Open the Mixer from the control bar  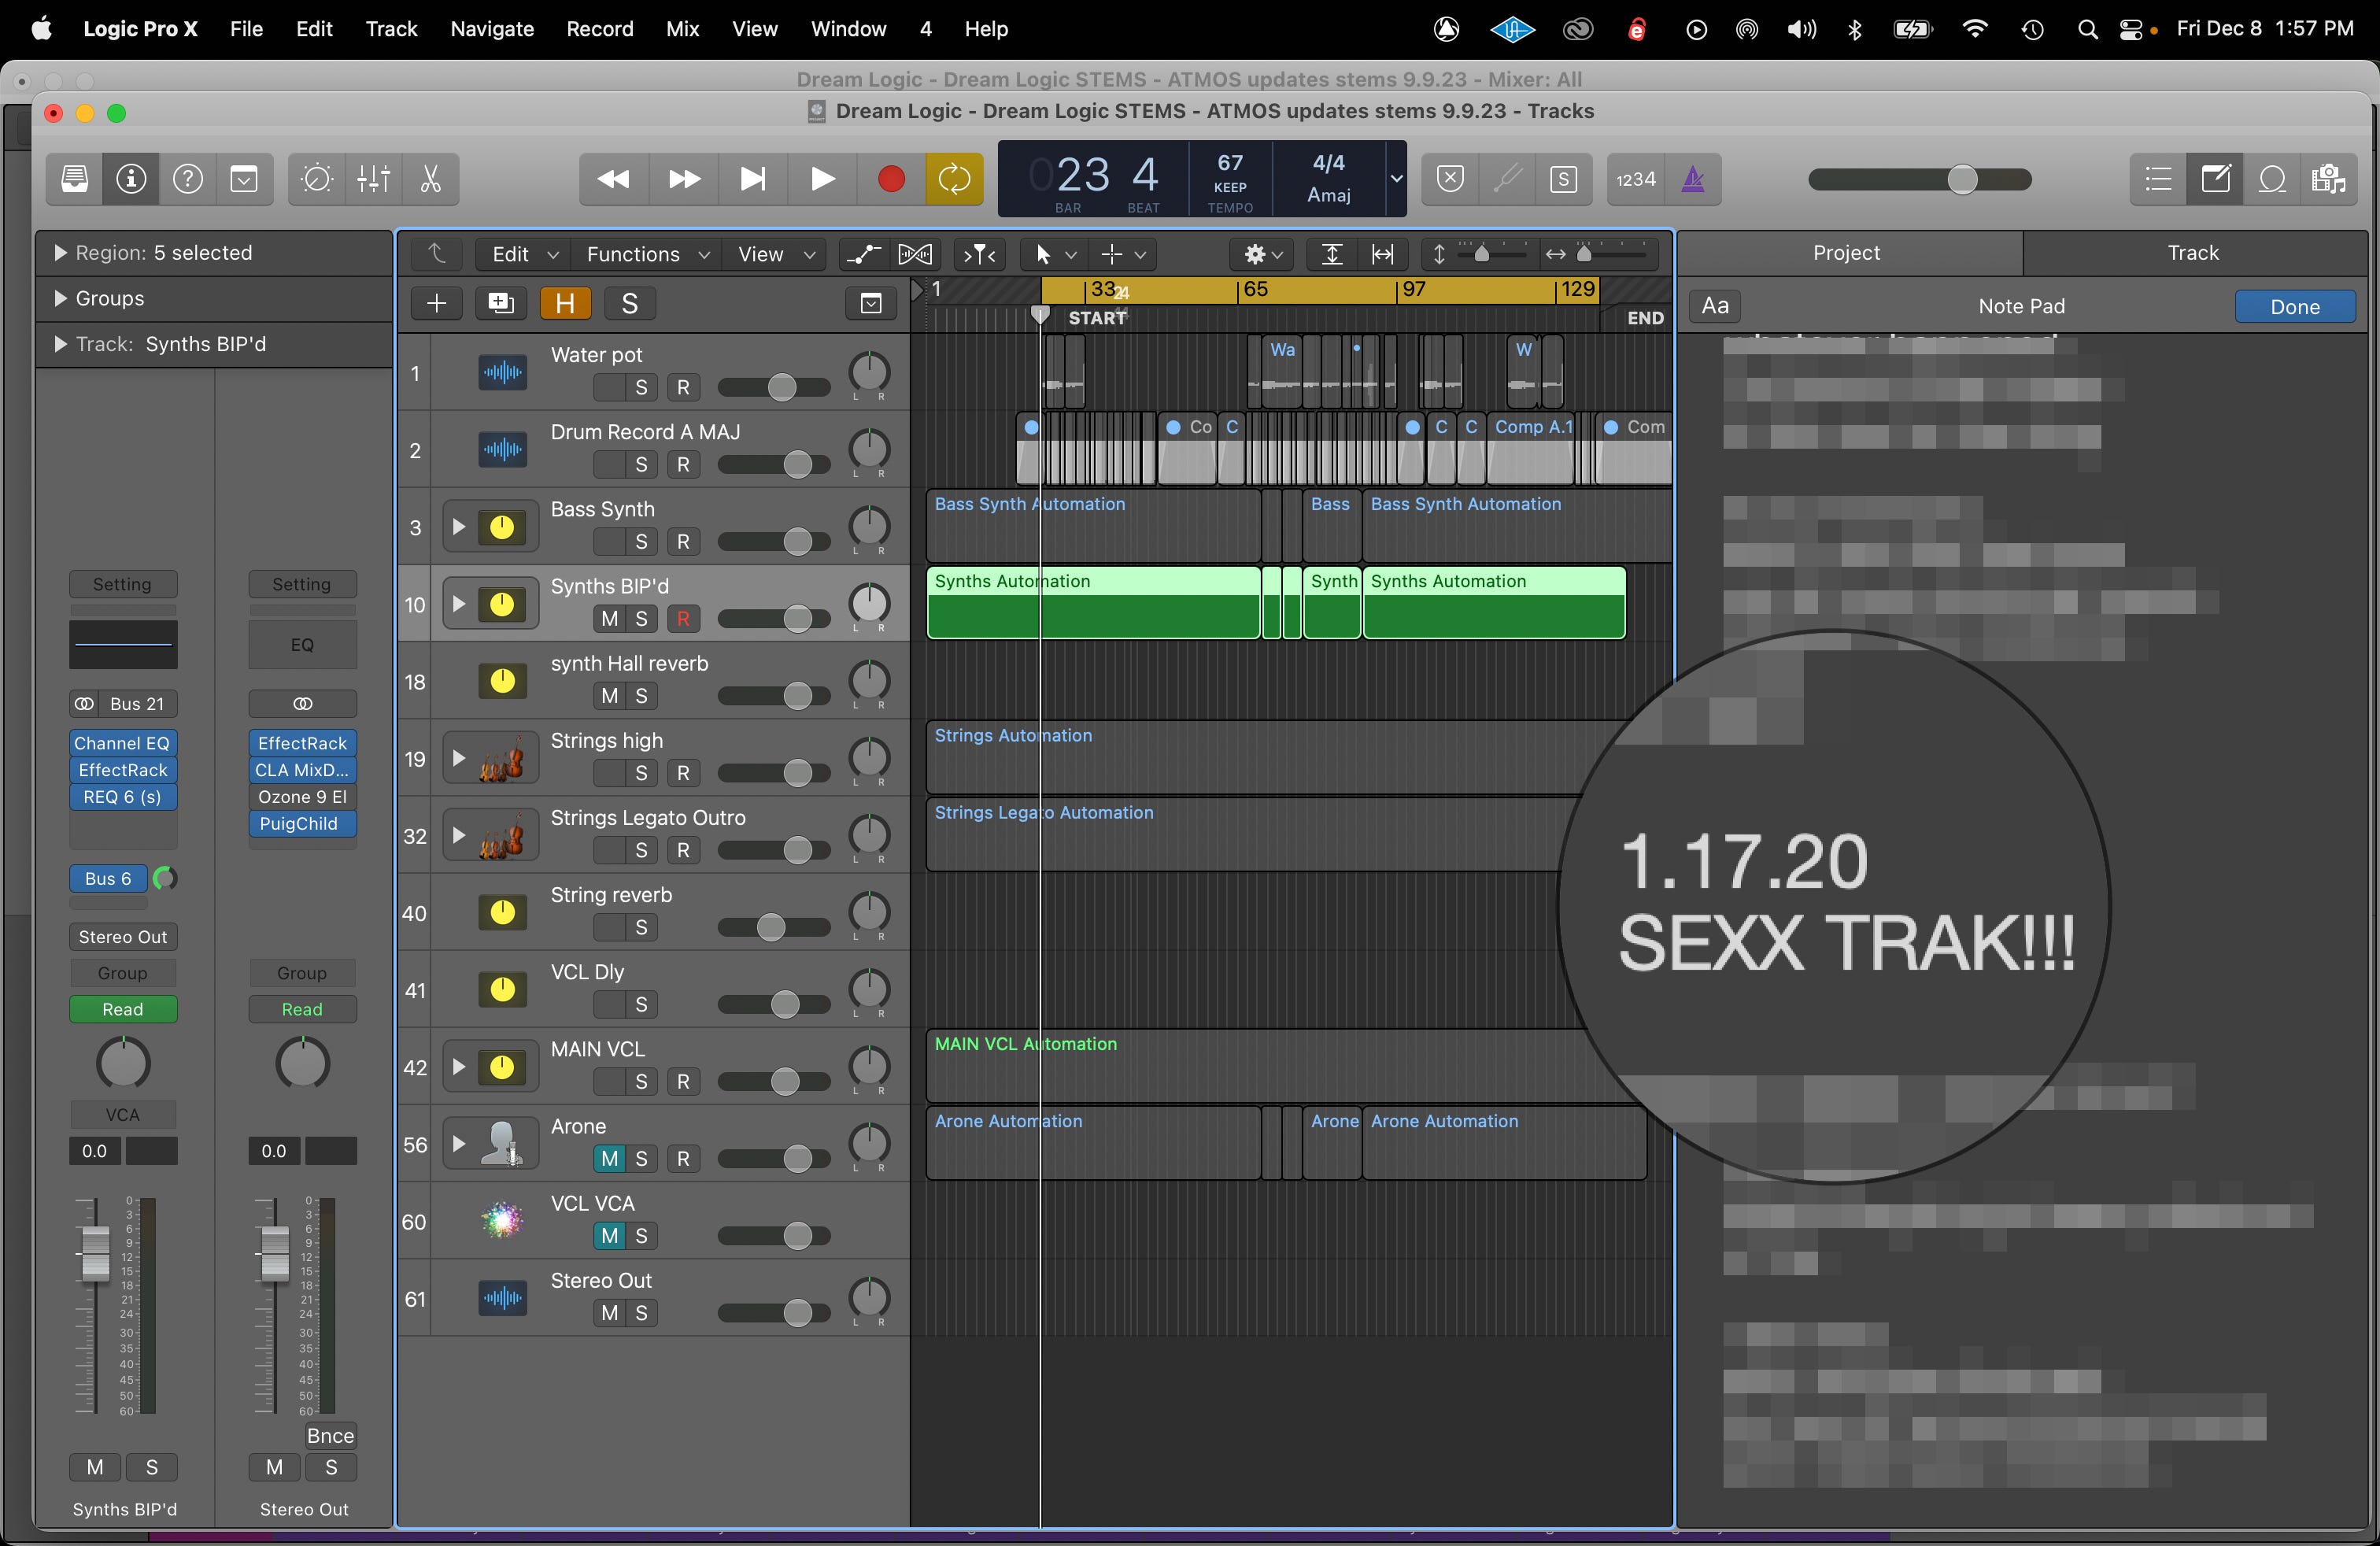pos(373,179)
